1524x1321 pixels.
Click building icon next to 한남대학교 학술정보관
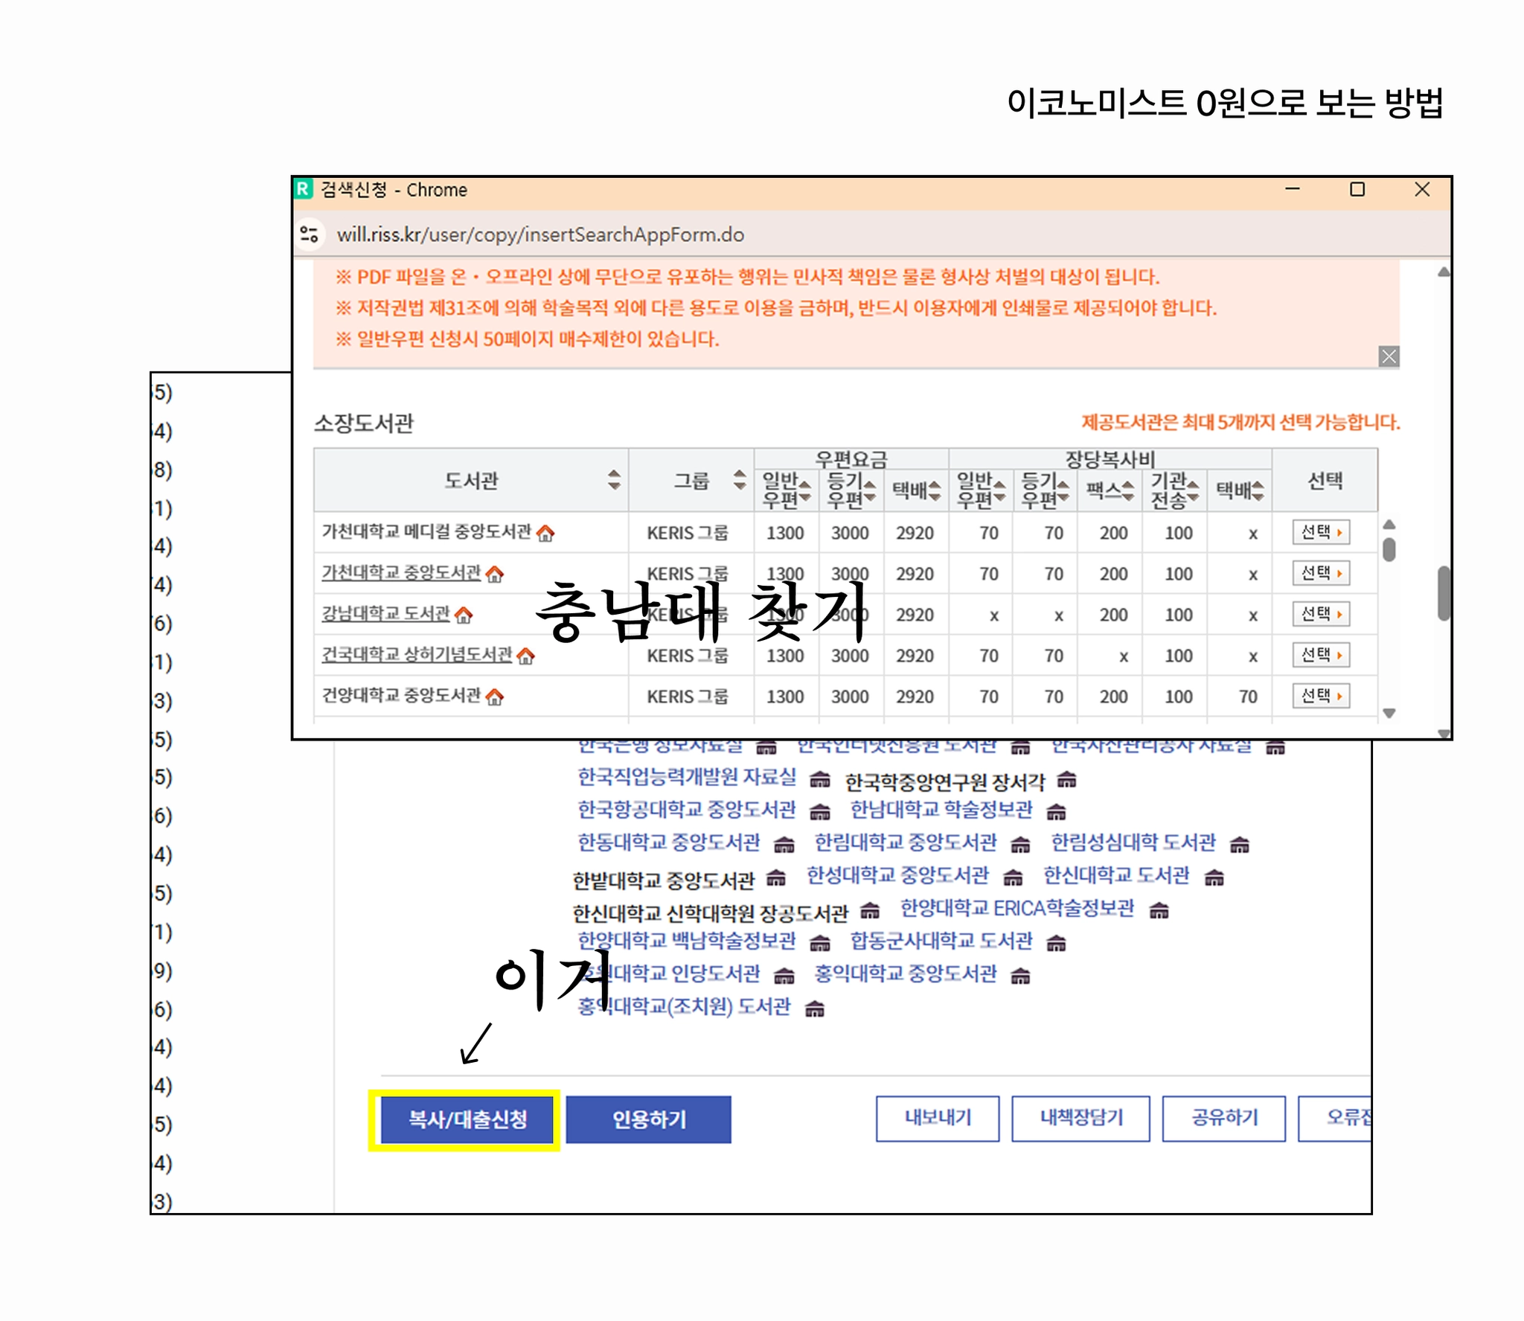tap(1056, 810)
